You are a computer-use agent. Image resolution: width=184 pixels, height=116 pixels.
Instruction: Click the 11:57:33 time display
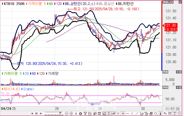(x=172, y=109)
